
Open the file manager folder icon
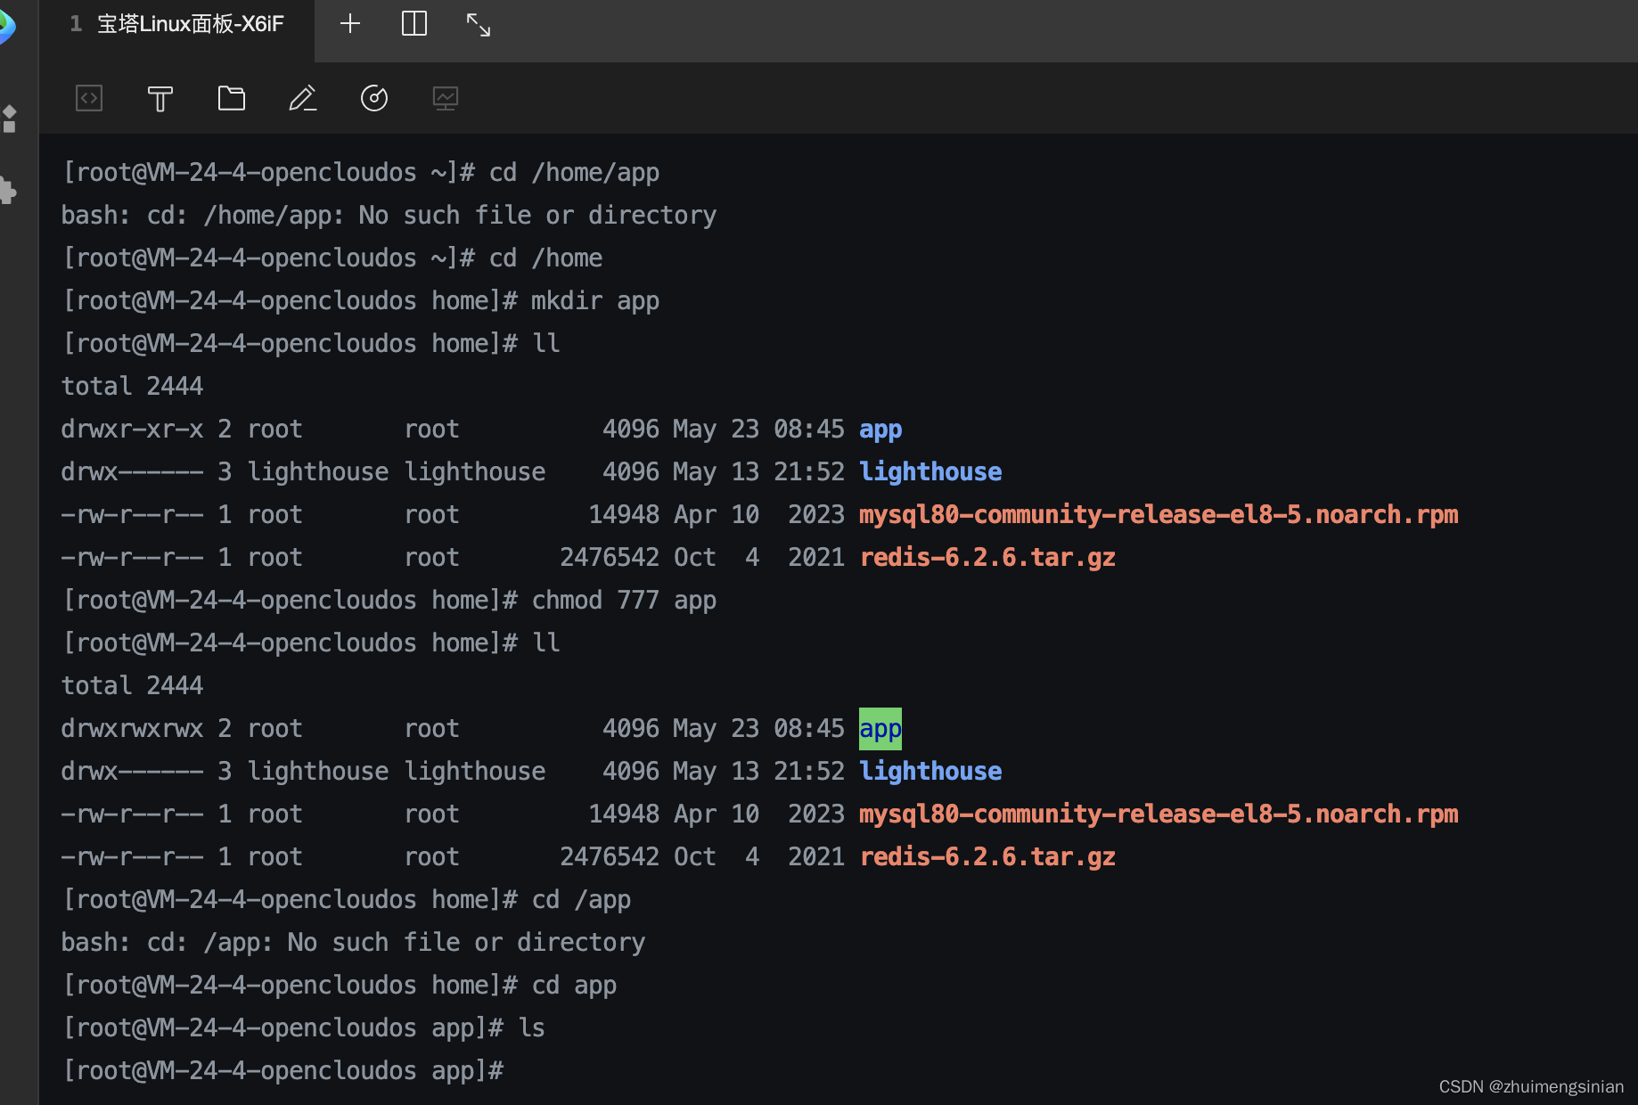coord(232,98)
